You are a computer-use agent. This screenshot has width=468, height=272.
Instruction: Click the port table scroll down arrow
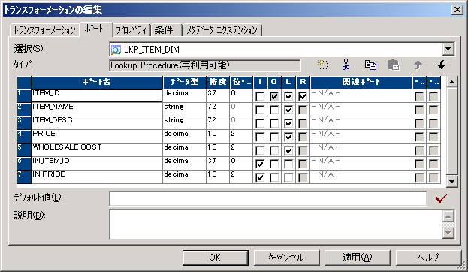tap(452, 181)
